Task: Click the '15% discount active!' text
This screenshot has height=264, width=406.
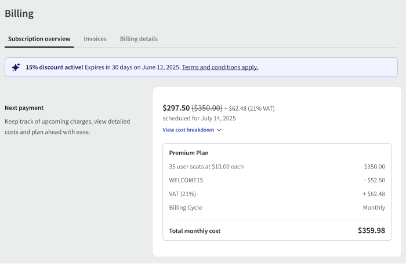Action: pyautogui.click(x=55, y=67)
